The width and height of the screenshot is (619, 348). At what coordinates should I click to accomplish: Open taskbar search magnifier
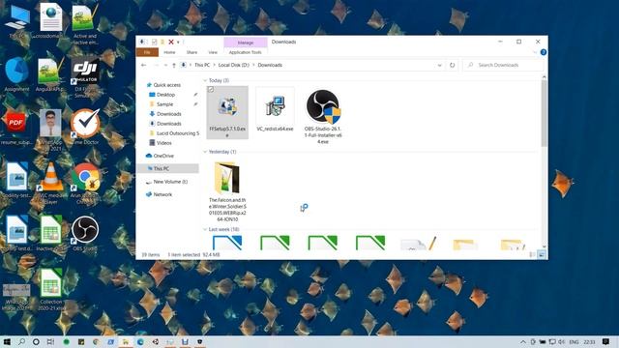pos(21,341)
